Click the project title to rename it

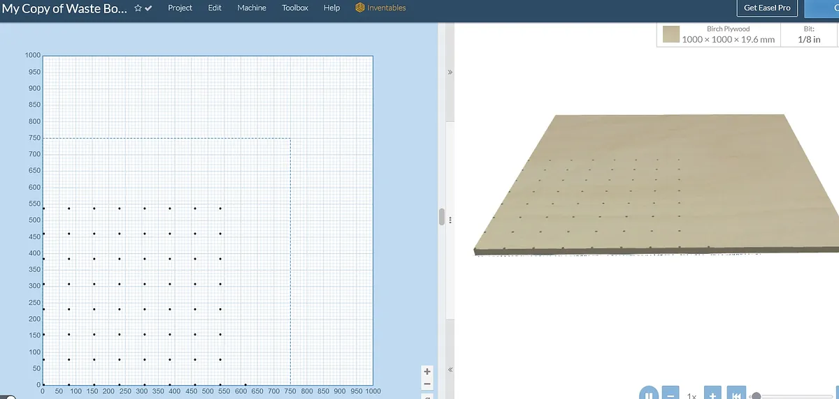64,8
